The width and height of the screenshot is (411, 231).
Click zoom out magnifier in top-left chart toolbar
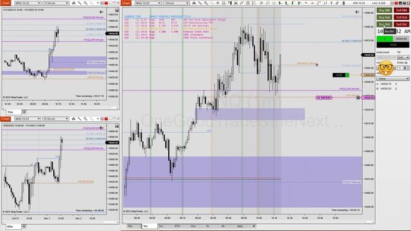coord(91,3)
